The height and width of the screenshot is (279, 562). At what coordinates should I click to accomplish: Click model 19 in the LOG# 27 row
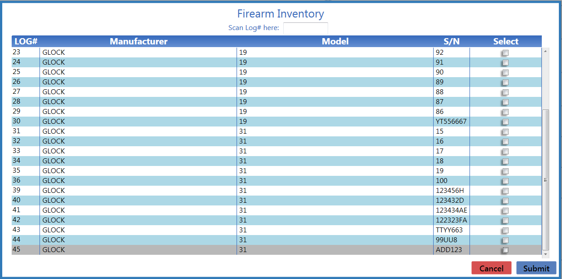click(x=243, y=92)
